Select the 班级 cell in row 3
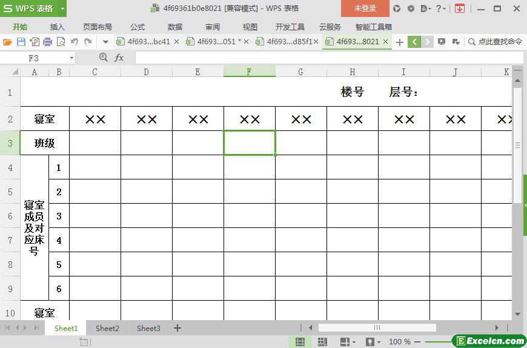 (x=45, y=143)
